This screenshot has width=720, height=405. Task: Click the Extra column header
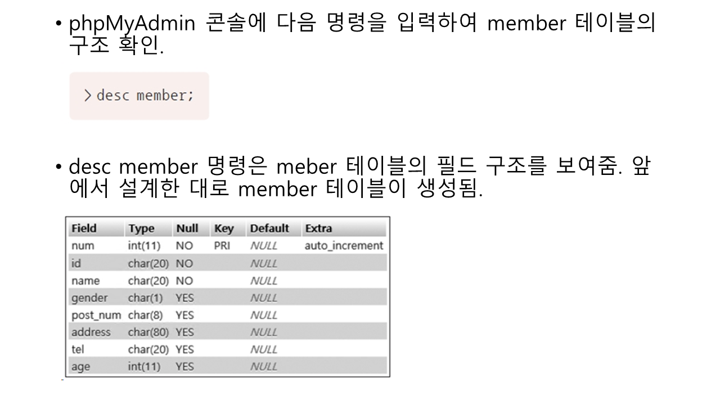[318, 228]
